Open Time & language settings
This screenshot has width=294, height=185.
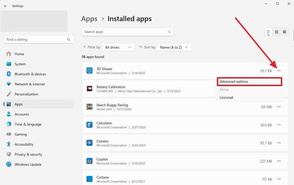(x=38, y=124)
